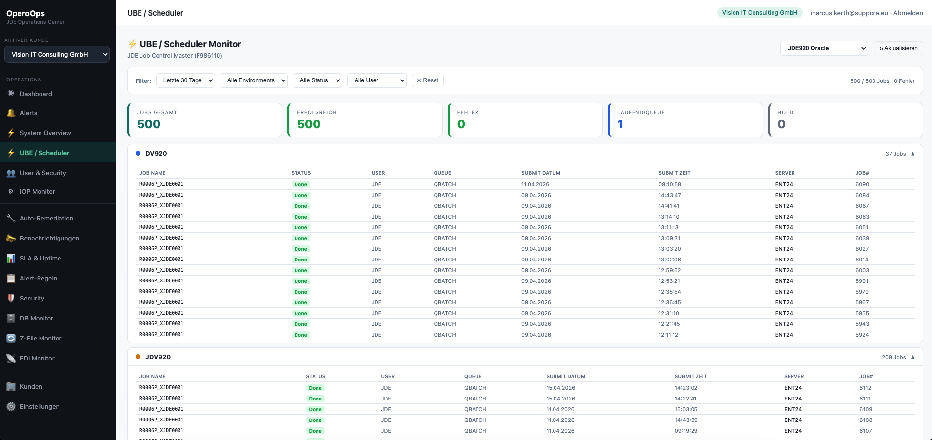Open the Alle Status filter

tap(317, 80)
